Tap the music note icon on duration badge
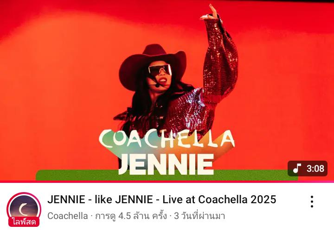334x231 pixels. tap(297, 169)
